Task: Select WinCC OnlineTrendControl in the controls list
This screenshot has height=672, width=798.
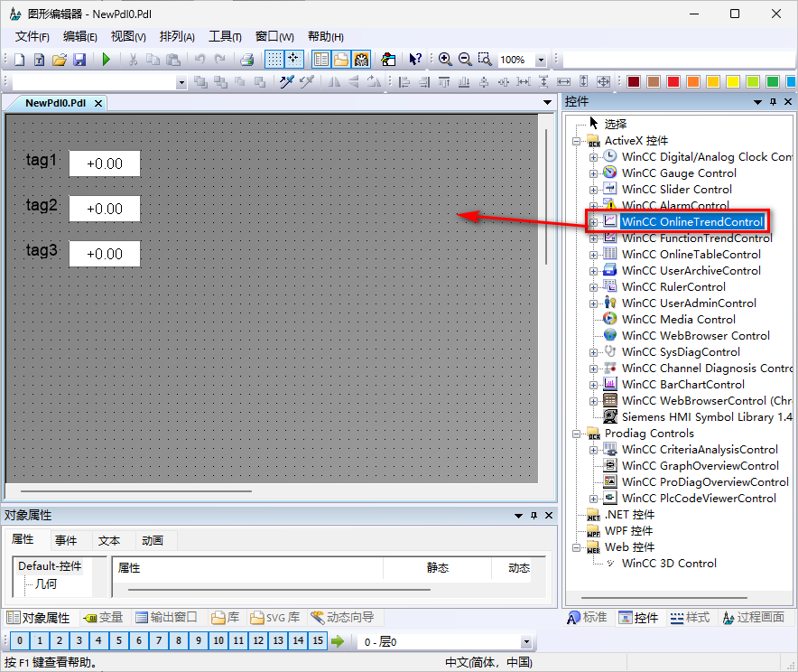Action: [x=691, y=222]
